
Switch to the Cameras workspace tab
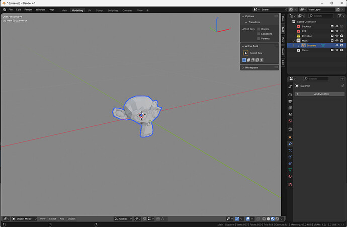click(127, 11)
